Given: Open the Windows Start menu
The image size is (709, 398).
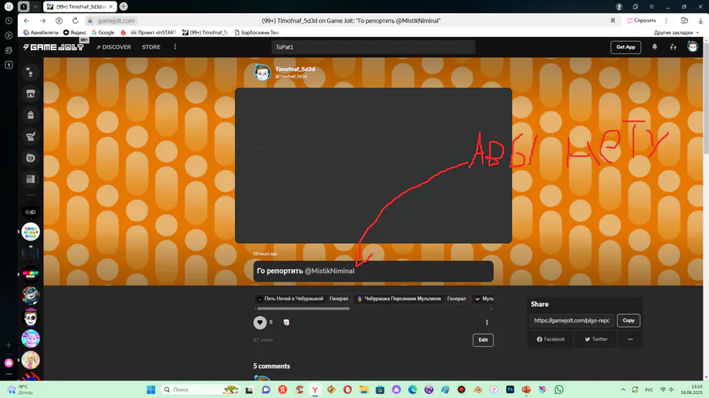Looking at the screenshot, I should 151,389.
